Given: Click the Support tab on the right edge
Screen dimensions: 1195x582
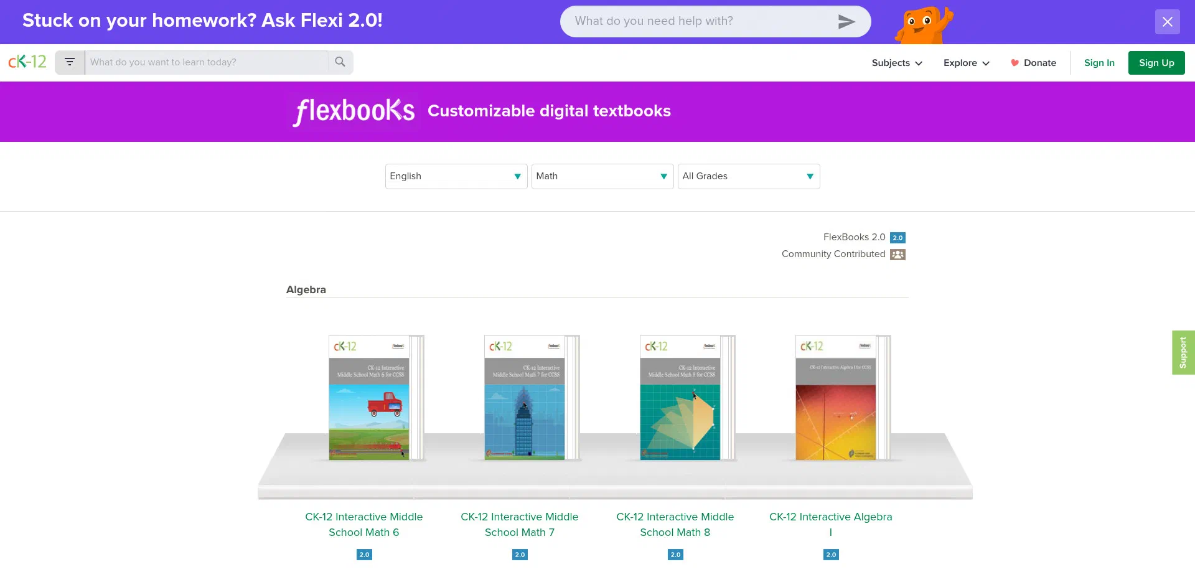Looking at the screenshot, I should [1183, 352].
